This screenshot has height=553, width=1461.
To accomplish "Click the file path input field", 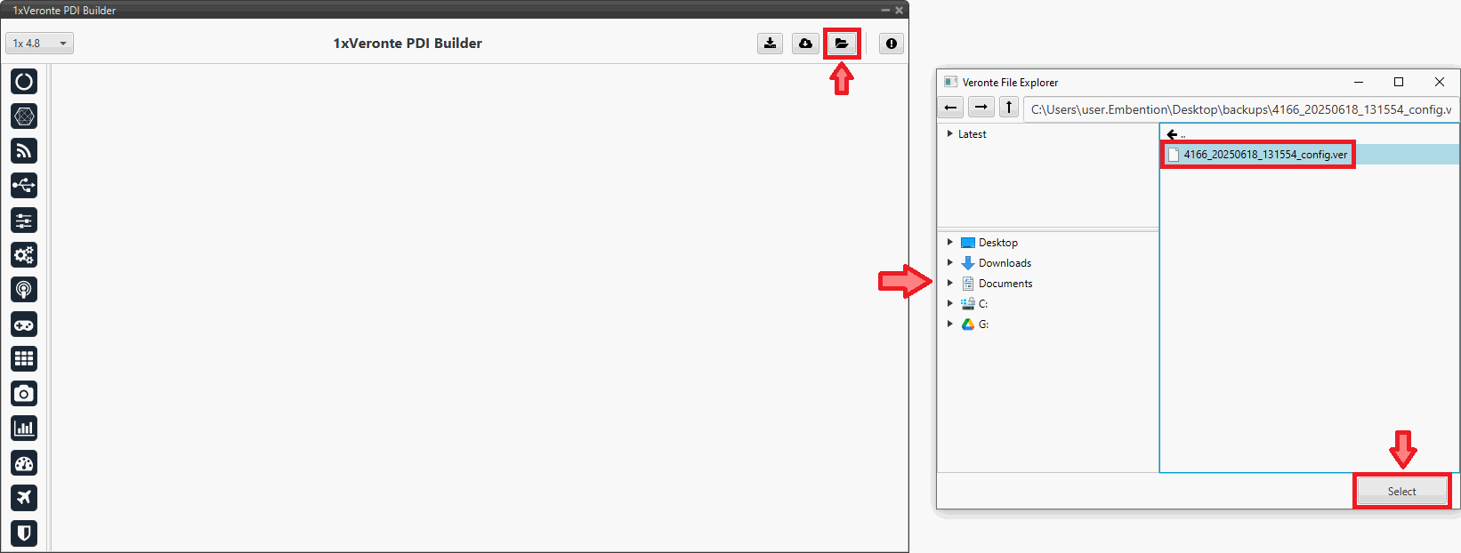I will tap(1240, 109).
